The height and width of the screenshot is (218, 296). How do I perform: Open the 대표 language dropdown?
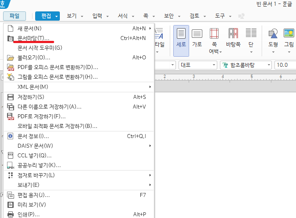click(x=197, y=65)
